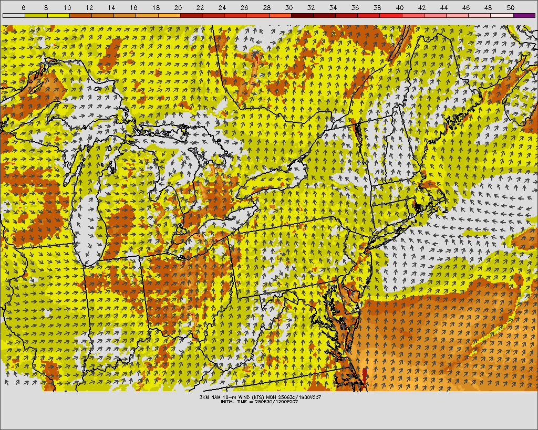
Task: Select the yellow swatch between 8 and 10
Action: pos(58,15)
